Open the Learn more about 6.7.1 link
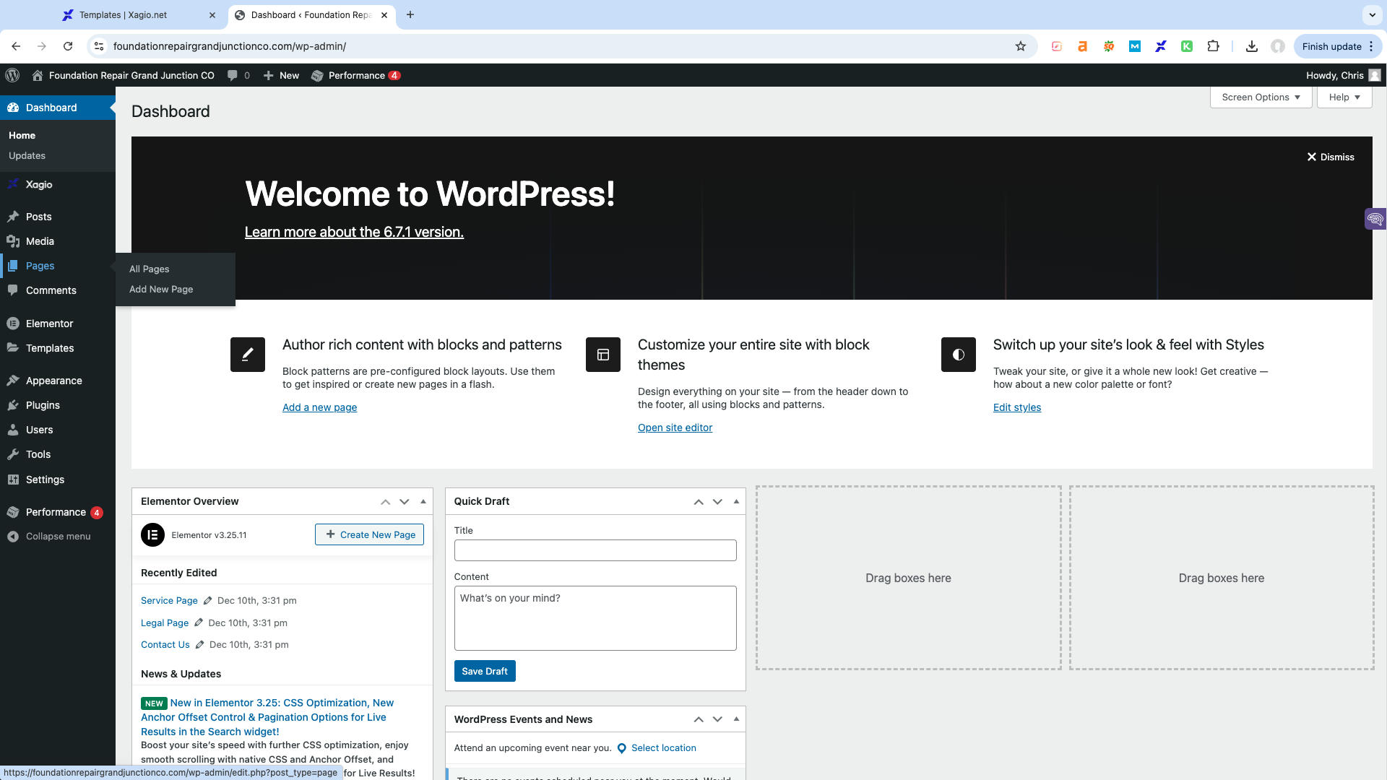Viewport: 1387px width, 780px height. coord(354,232)
